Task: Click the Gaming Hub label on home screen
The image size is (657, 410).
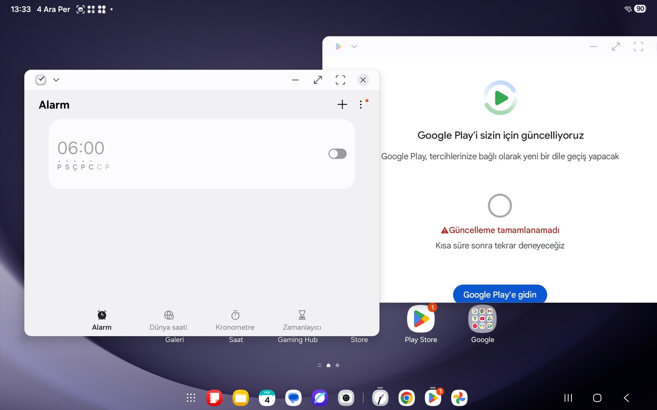Action: coord(298,340)
